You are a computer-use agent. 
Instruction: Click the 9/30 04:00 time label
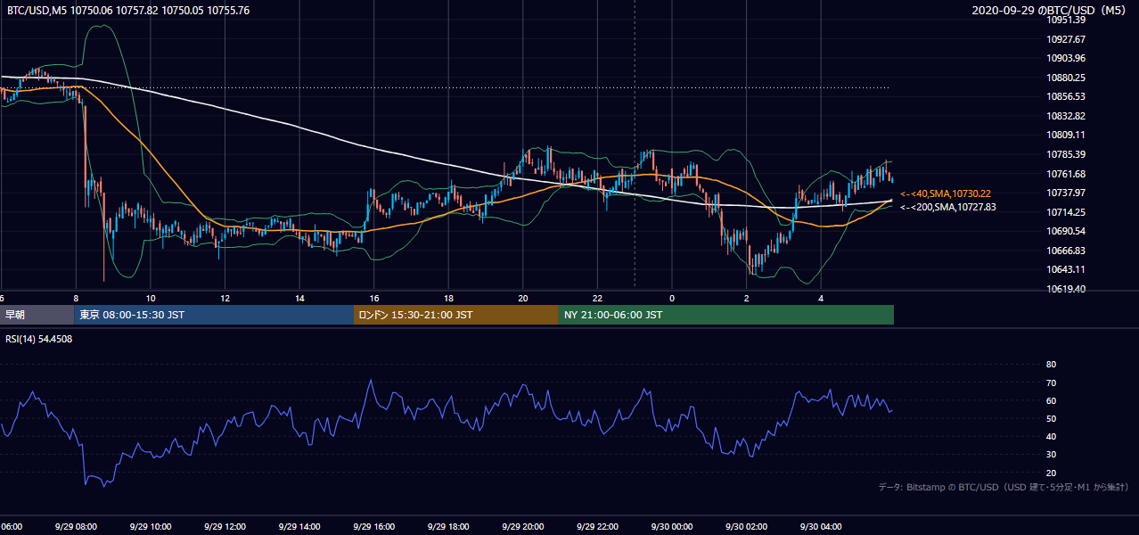pos(821,527)
